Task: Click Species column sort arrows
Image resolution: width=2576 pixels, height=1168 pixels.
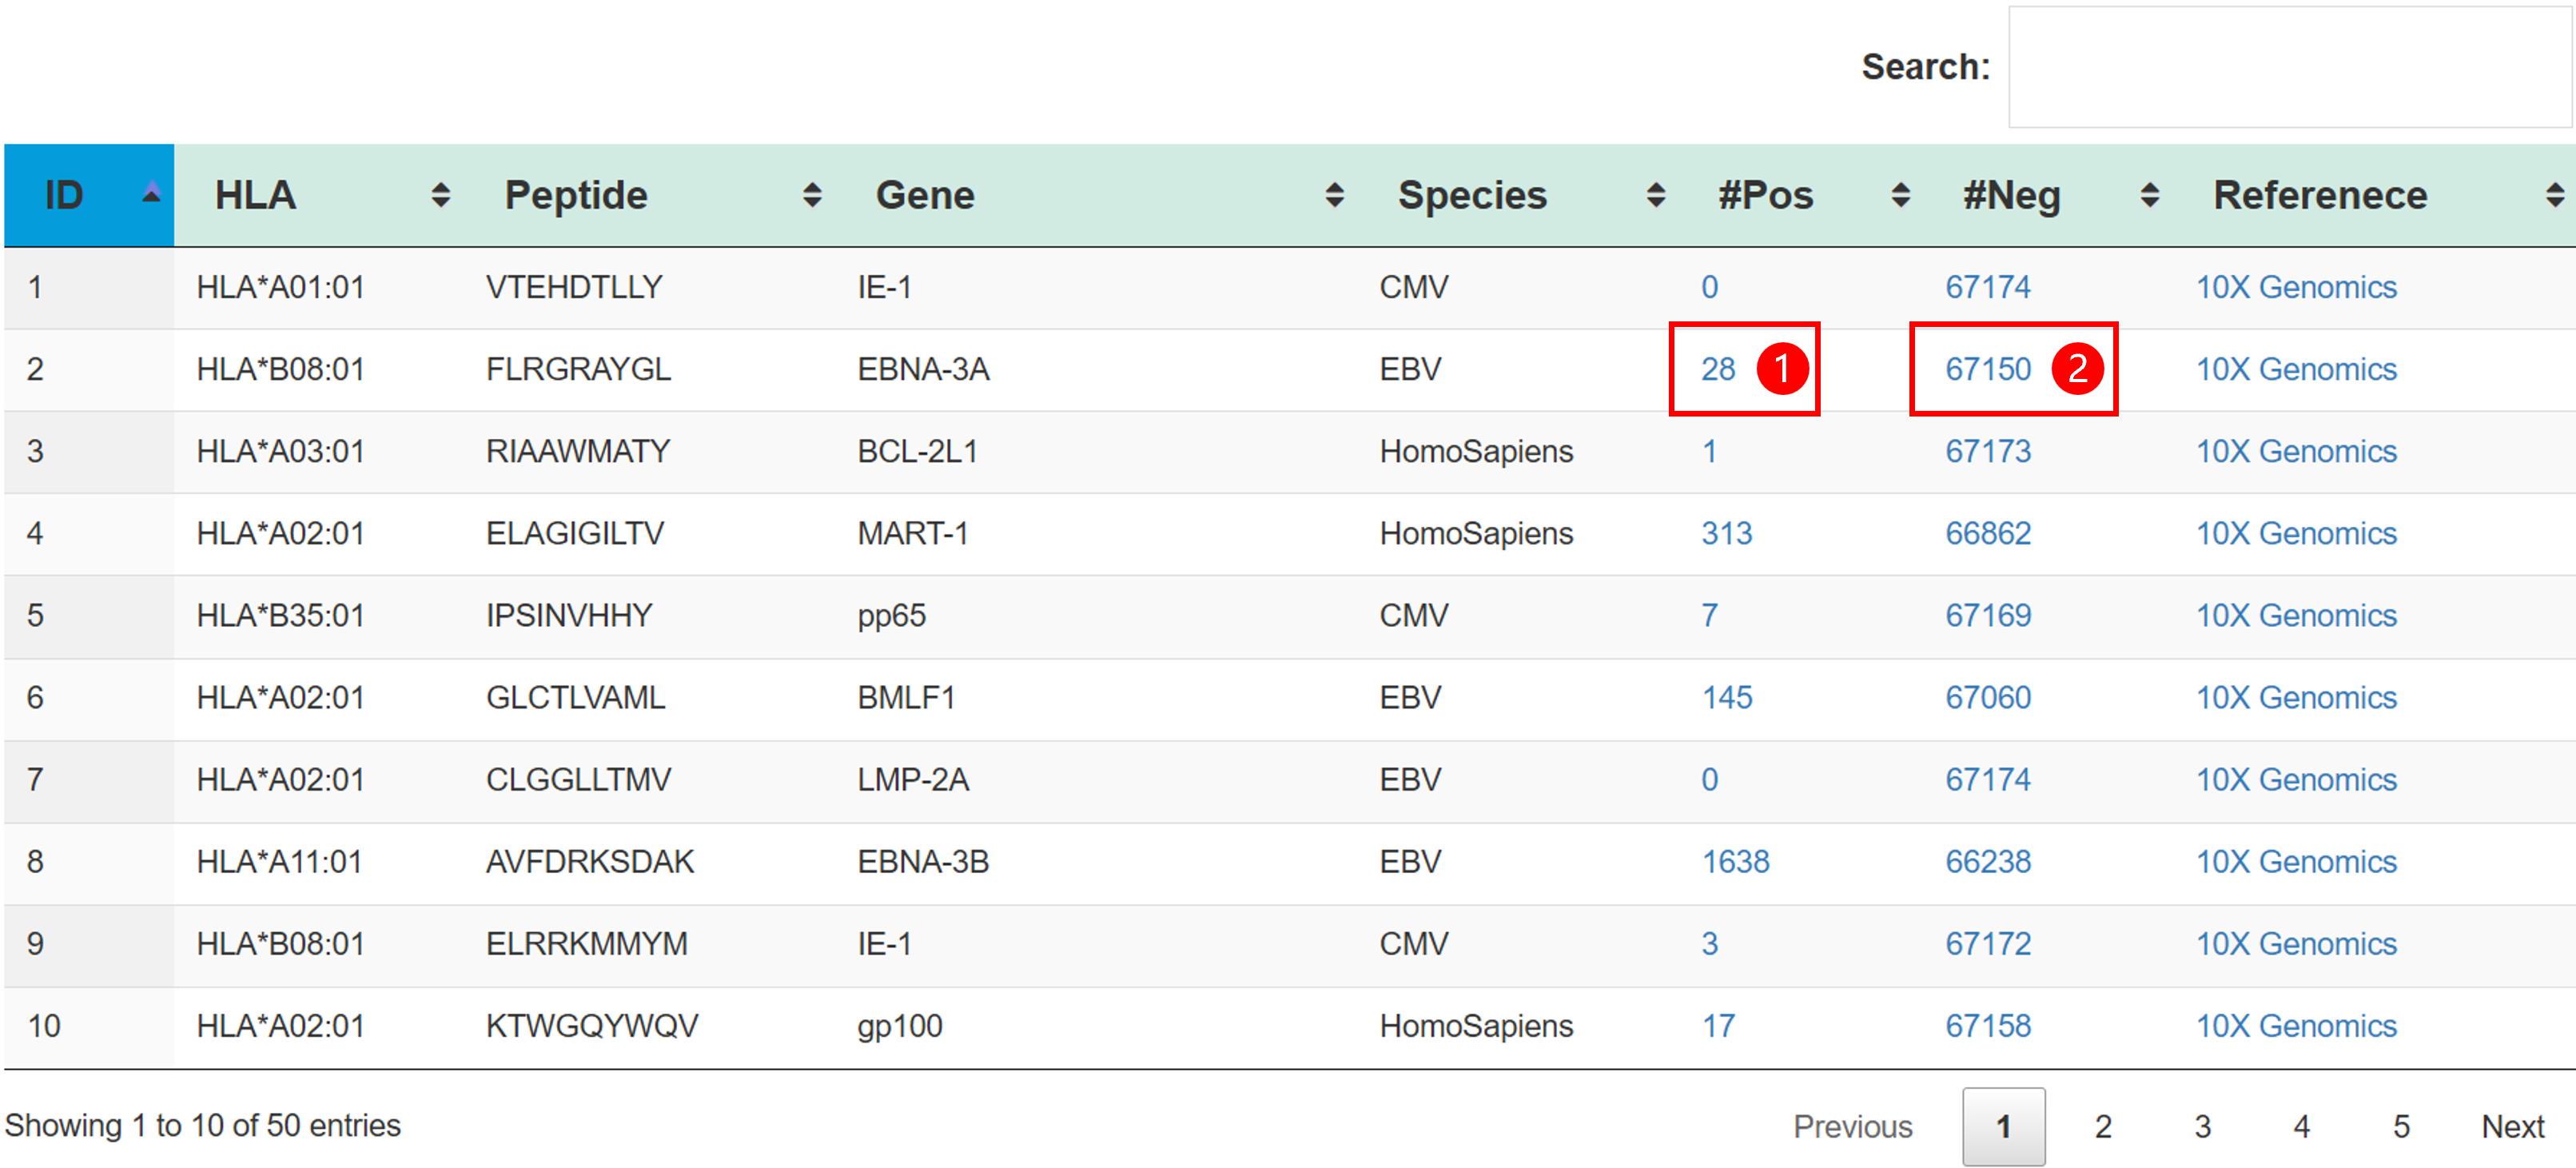Action: 1656,195
